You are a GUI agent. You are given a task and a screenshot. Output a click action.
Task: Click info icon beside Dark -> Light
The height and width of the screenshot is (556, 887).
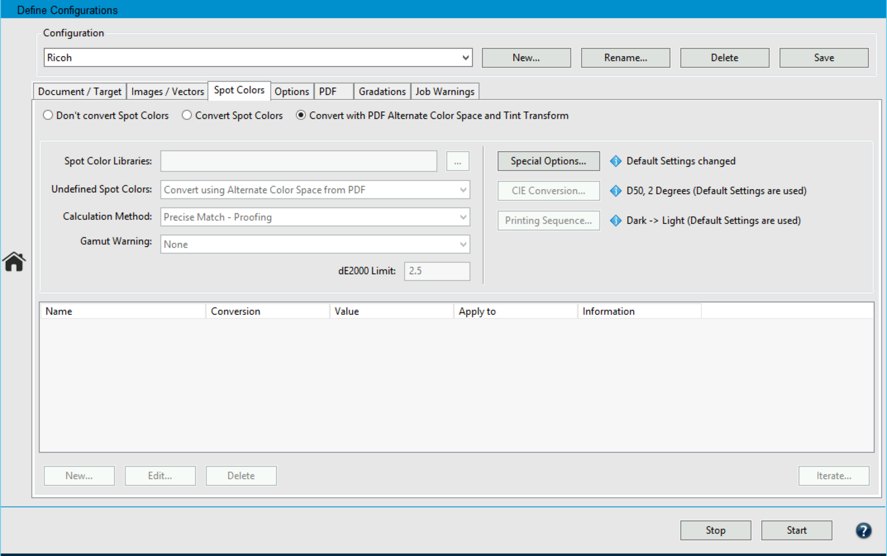pos(616,220)
